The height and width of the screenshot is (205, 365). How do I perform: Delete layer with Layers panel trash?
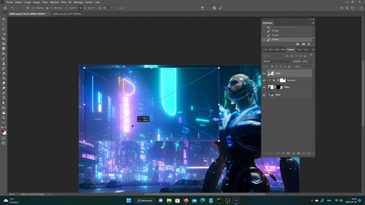coord(309,153)
